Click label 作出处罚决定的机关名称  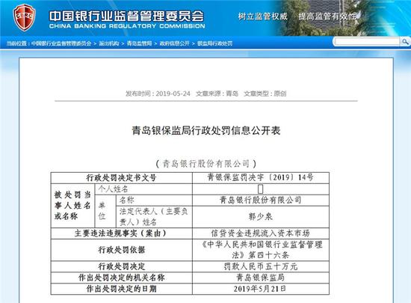point(121,278)
